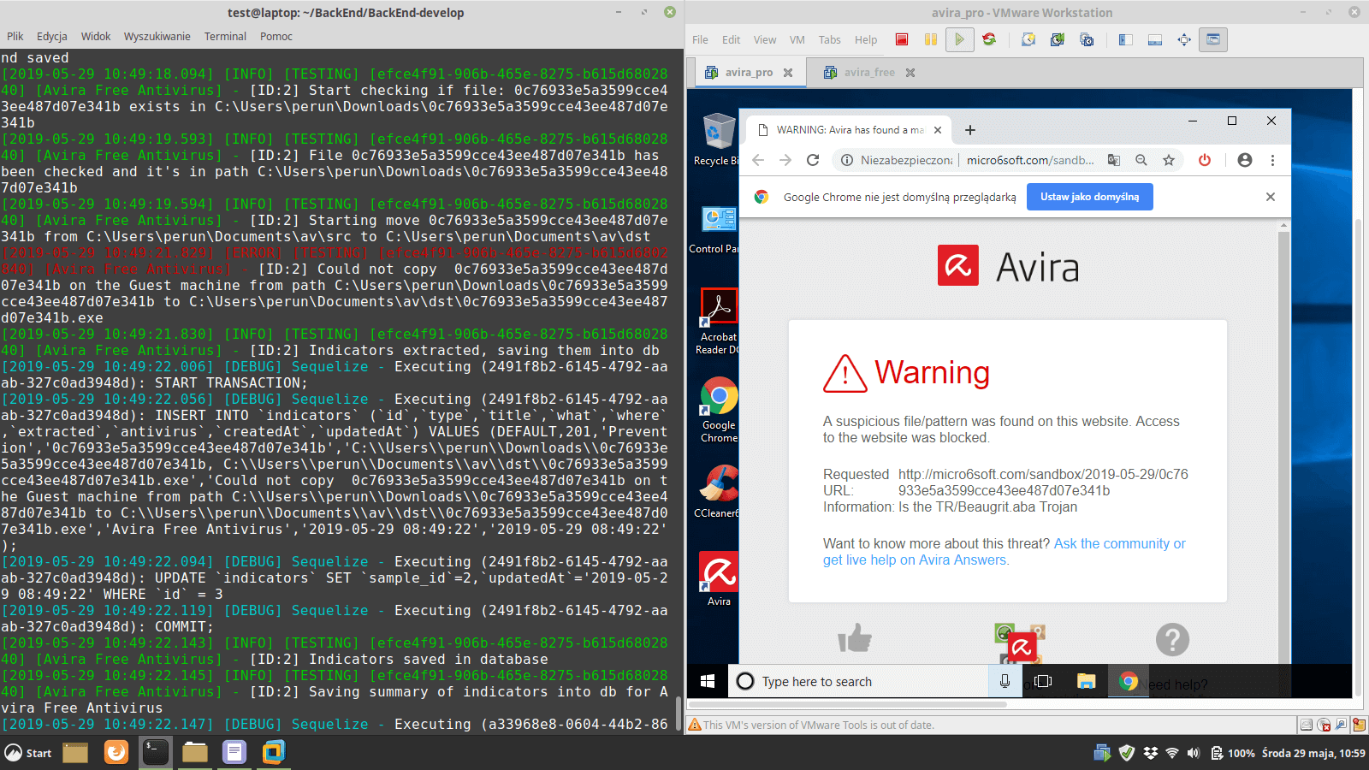Screen dimensions: 1369x770
Task: Click the take snapshot icon in VMware toolbar
Action: (1028, 39)
